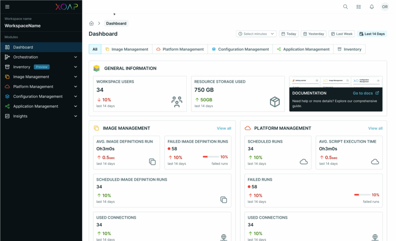396x241 pixels.
Task: Open the search icon in the top bar
Action: (x=345, y=7)
